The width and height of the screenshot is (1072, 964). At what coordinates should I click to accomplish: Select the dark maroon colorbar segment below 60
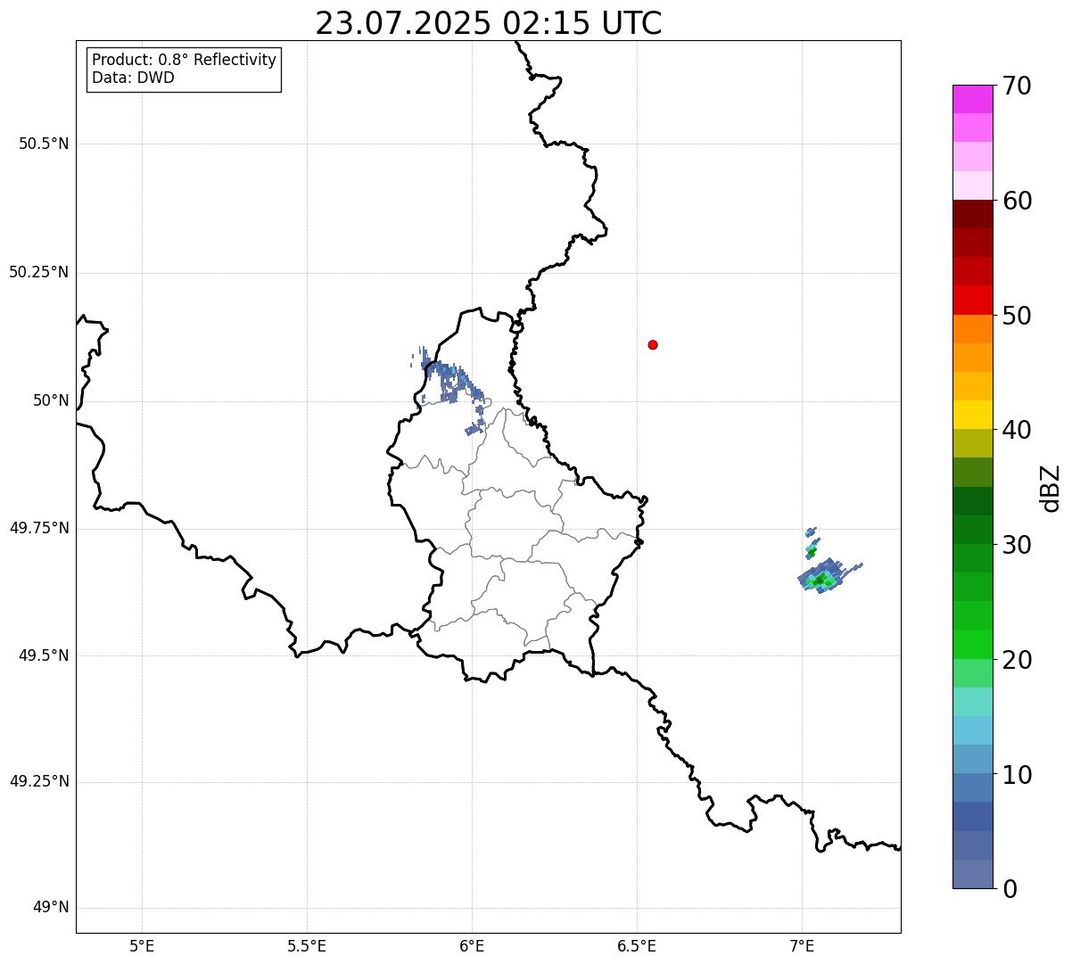972,214
